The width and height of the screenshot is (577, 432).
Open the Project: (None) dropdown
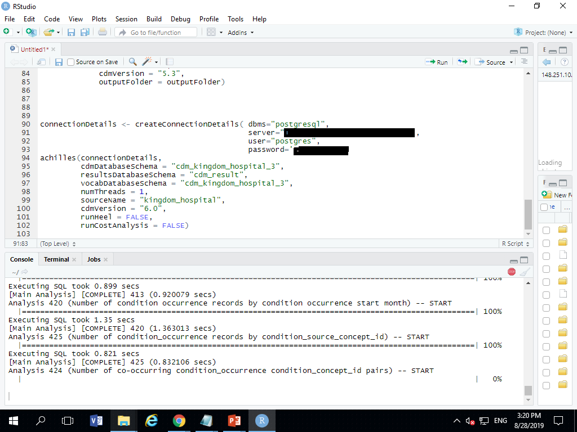pos(543,32)
